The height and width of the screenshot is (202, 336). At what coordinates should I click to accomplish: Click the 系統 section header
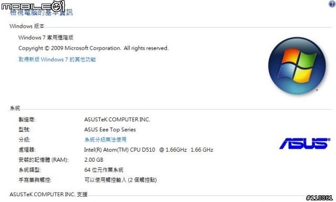(x=15, y=108)
